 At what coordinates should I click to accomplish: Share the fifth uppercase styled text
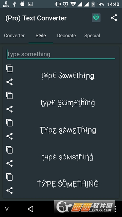pos(9,191)
